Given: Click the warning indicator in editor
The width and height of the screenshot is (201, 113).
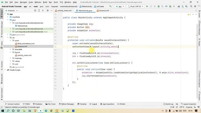Looking at the screenshot, I should click(189, 14).
